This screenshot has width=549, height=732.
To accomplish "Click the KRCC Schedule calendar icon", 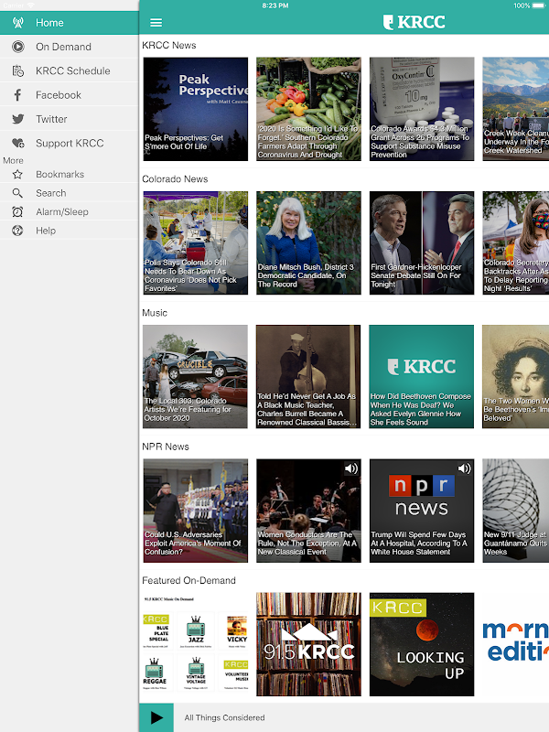I will (x=17, y=71).
